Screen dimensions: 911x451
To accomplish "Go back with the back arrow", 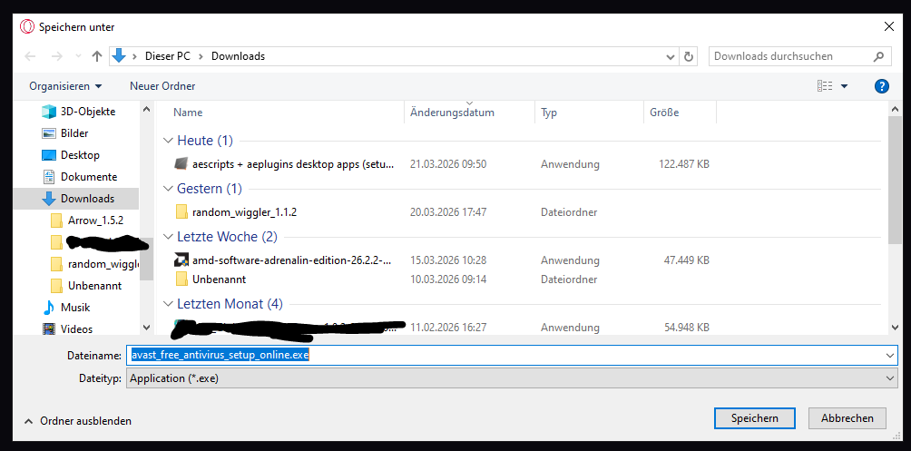I will pyautogui.click(x=30, y=56).
